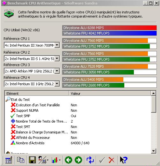
Task: Click red X icon beside Test SMT
Action: click(13, 127)
